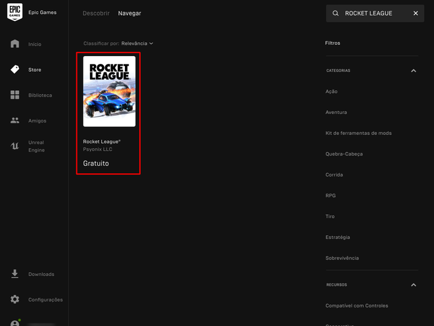Viewport: 434px width, 326px height.
Task: Open the Configurações sidebar label
Action: [45, 300]
